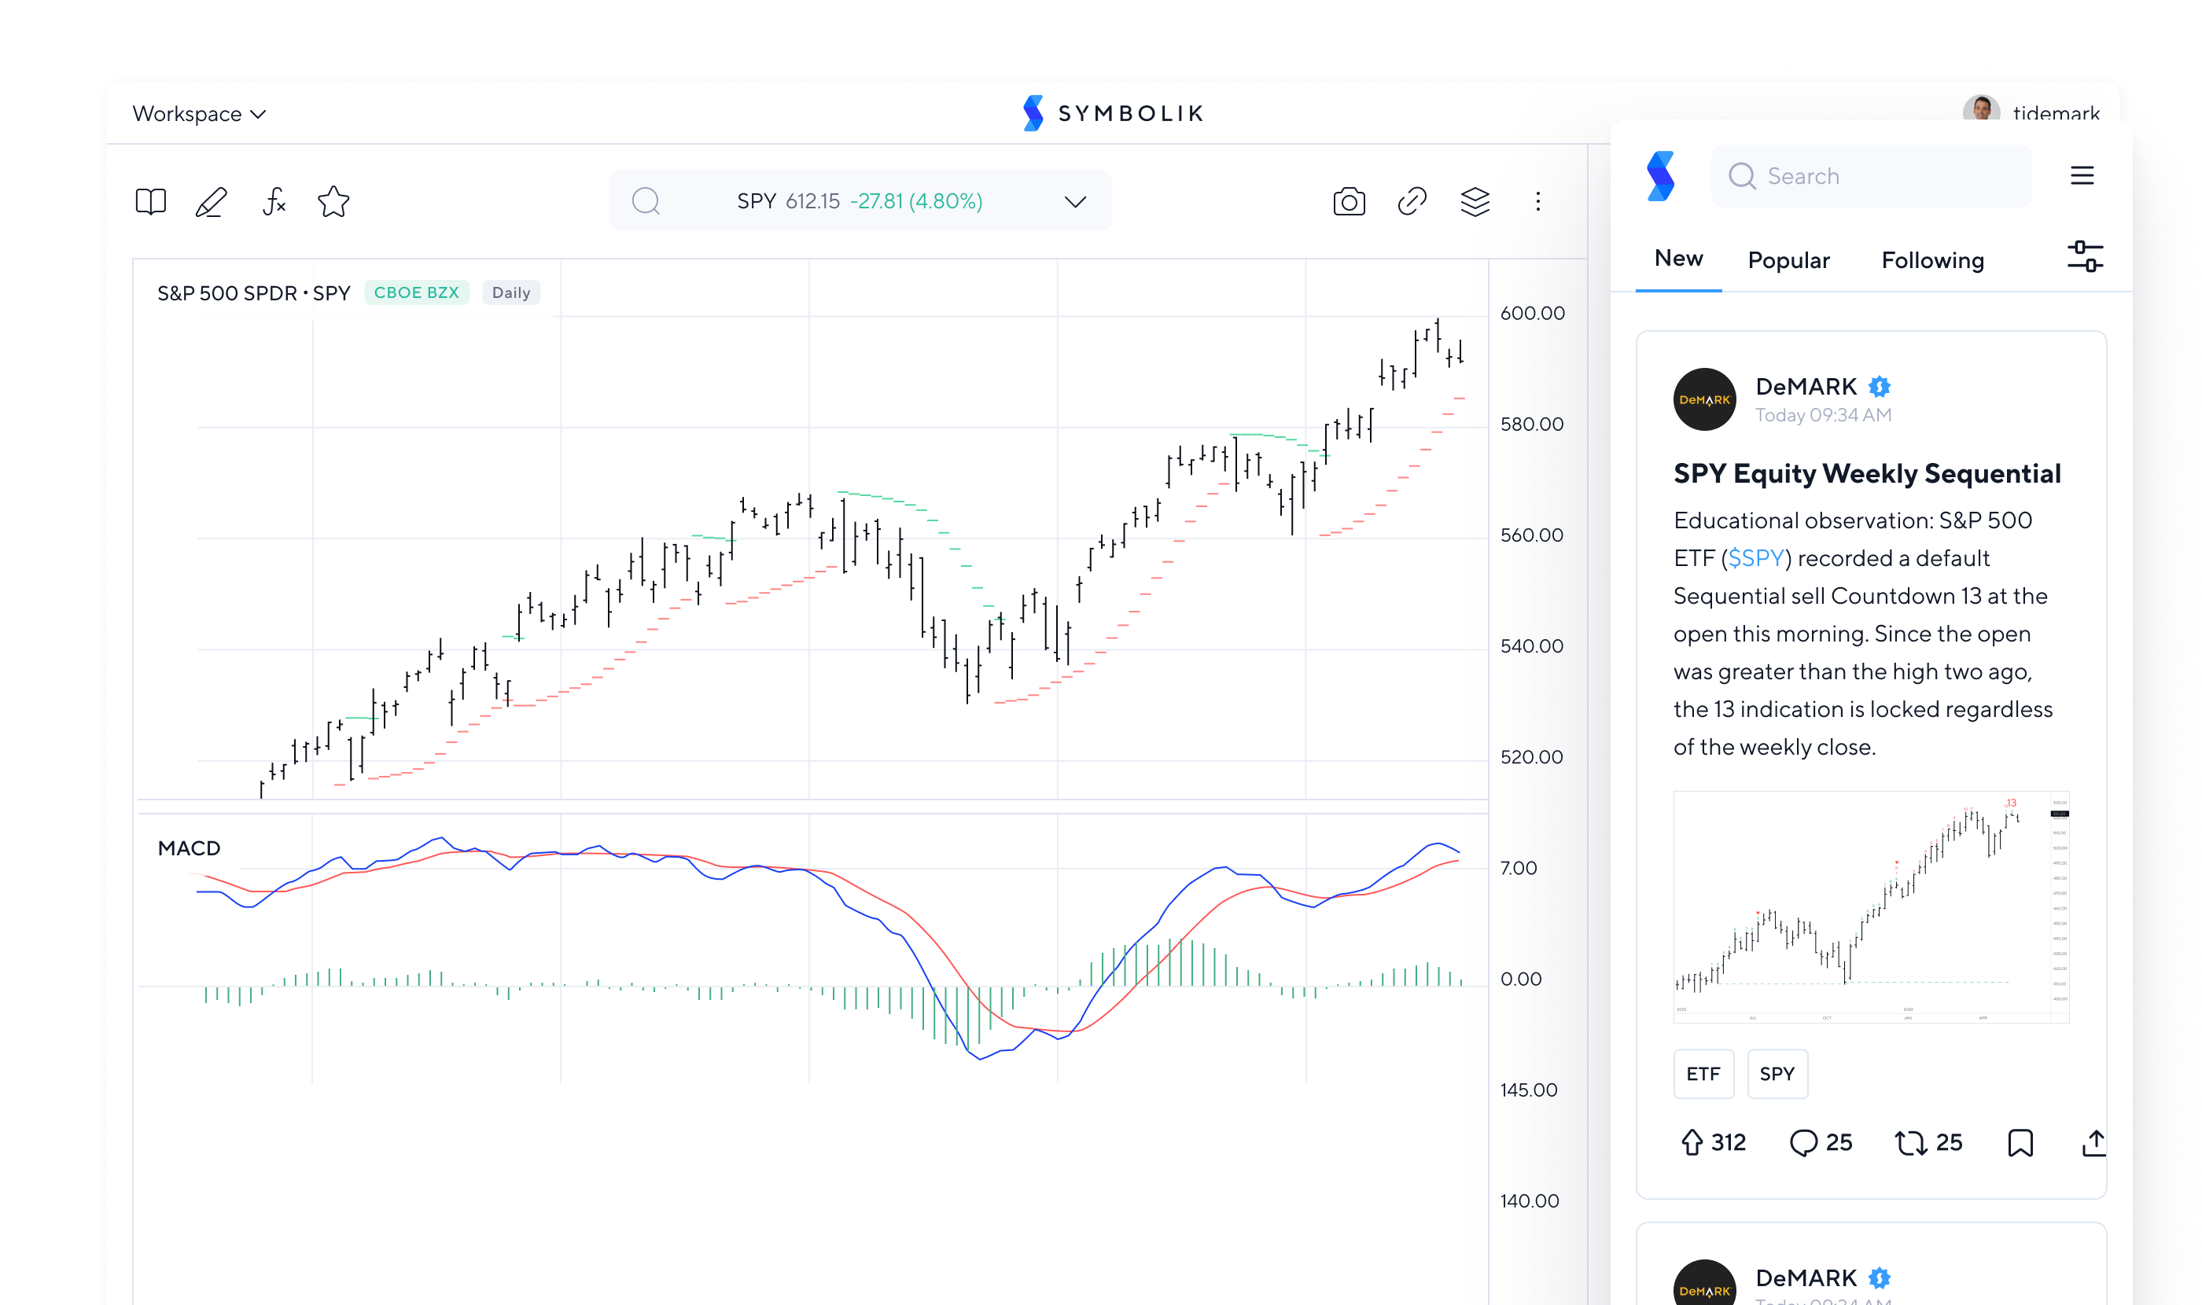Screen dimensions: 2202x1305
Task: Upvote the SPY Equity Weekly Sequential post
Action: [1712, 1142]
